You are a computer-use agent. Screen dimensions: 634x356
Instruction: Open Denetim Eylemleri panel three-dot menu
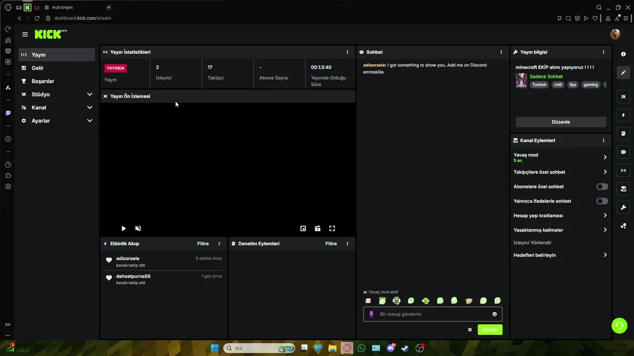[x=347, y=244]
